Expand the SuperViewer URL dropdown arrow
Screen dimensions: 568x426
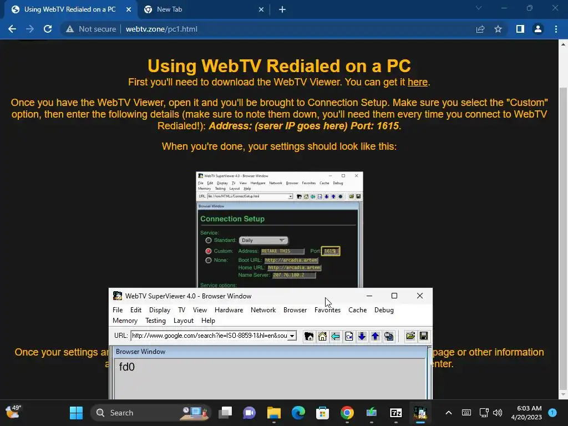pos(292,336)
